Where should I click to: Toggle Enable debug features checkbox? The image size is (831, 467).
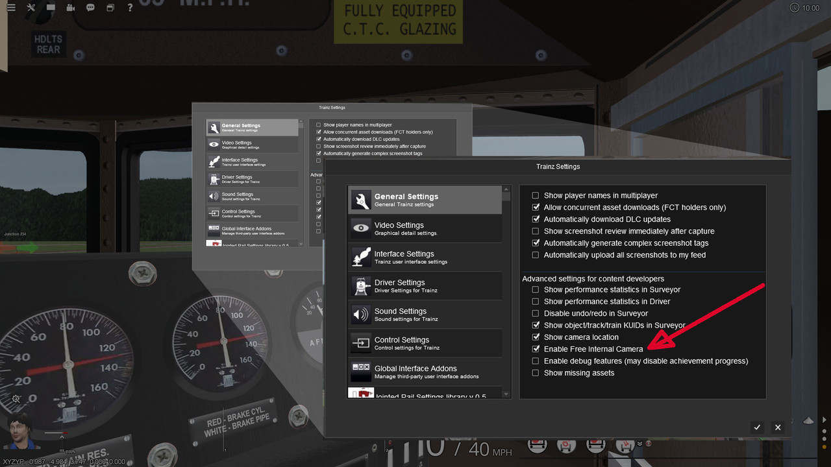coord(536,361)
